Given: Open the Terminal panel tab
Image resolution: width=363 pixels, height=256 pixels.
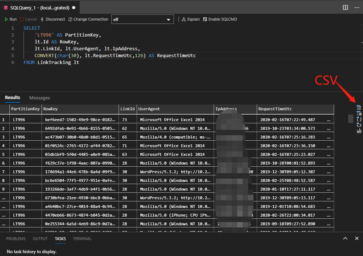Looking at the screenshot, I should [82, 239].
